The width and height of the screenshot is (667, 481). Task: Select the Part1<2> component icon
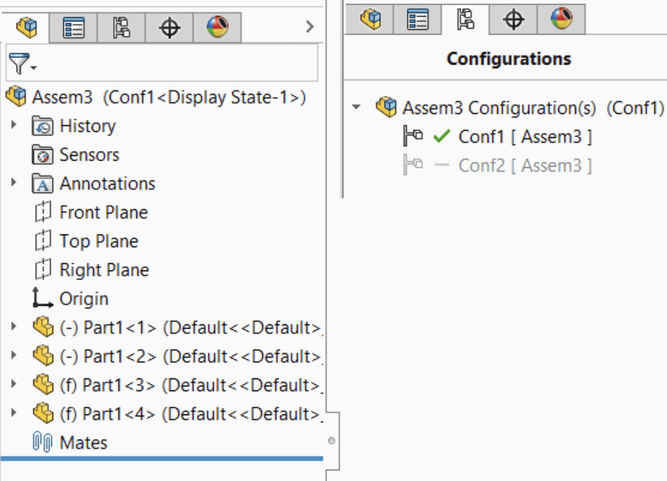tap(43, 356)
